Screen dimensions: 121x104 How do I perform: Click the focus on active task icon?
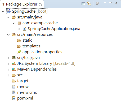(x=97, y=4)
